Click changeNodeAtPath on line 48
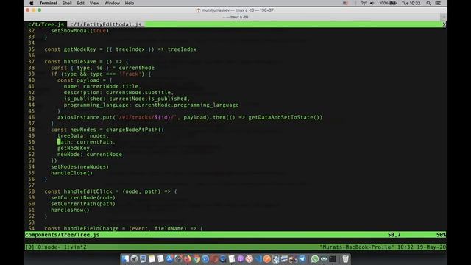This screenshot has width=471, height=265. click(x=132, y=130)
